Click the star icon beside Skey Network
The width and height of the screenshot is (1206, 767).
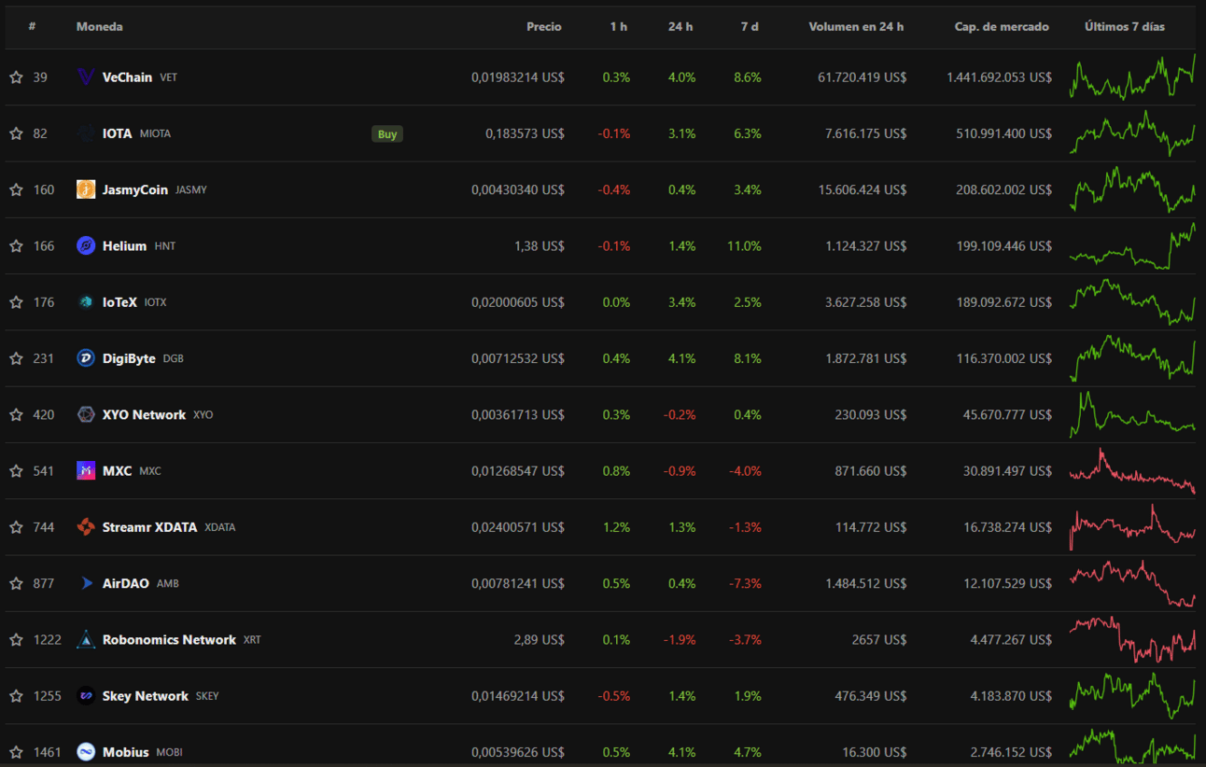tap(16, 696)
